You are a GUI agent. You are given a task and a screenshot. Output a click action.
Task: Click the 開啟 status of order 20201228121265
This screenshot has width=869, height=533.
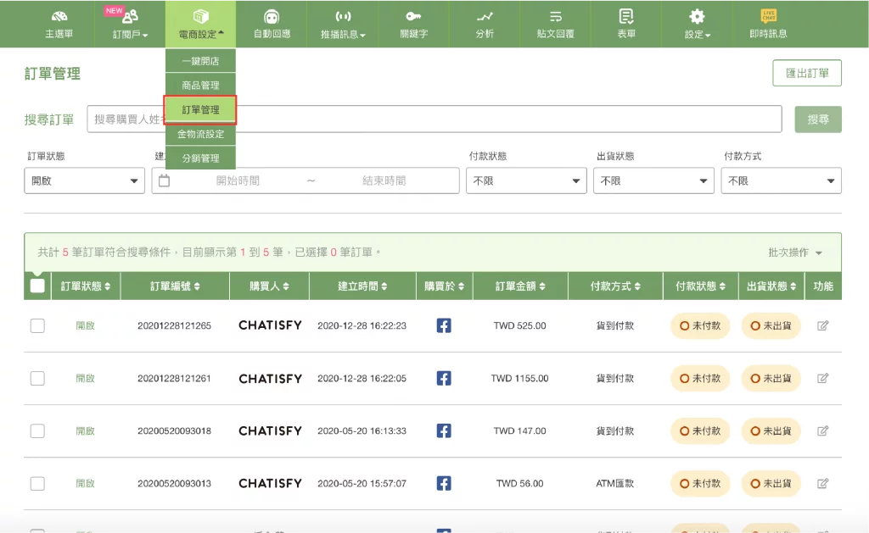coord(86,325)
